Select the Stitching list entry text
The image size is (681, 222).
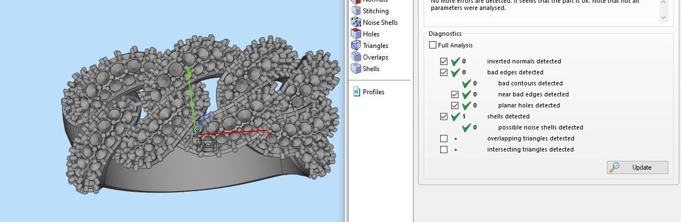376,11
